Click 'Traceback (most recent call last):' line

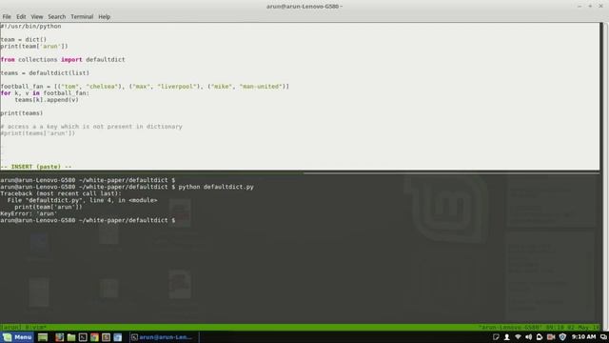[61, 193]
